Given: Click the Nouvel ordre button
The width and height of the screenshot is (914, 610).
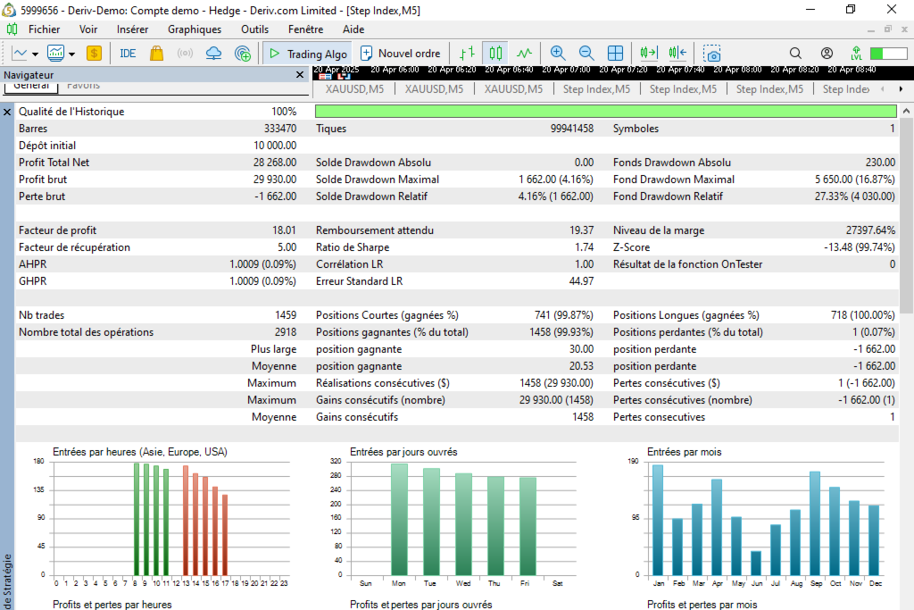Looking at the screenshot, I should [x=400, y=54].
